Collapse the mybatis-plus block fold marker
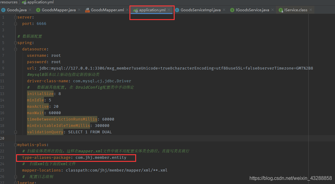The image size is (335, 184). point(15,145)
